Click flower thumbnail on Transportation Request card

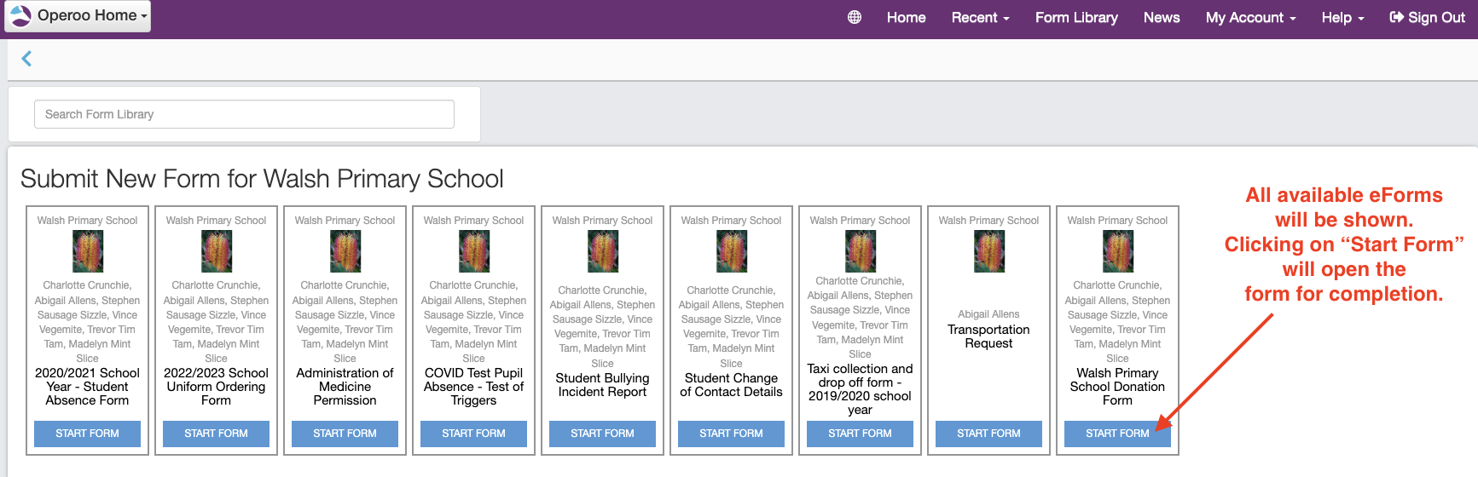point(988,252)
